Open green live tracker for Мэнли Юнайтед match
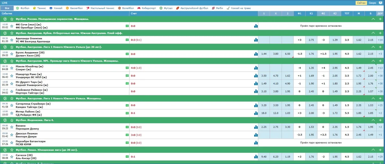 coord(127,68)
